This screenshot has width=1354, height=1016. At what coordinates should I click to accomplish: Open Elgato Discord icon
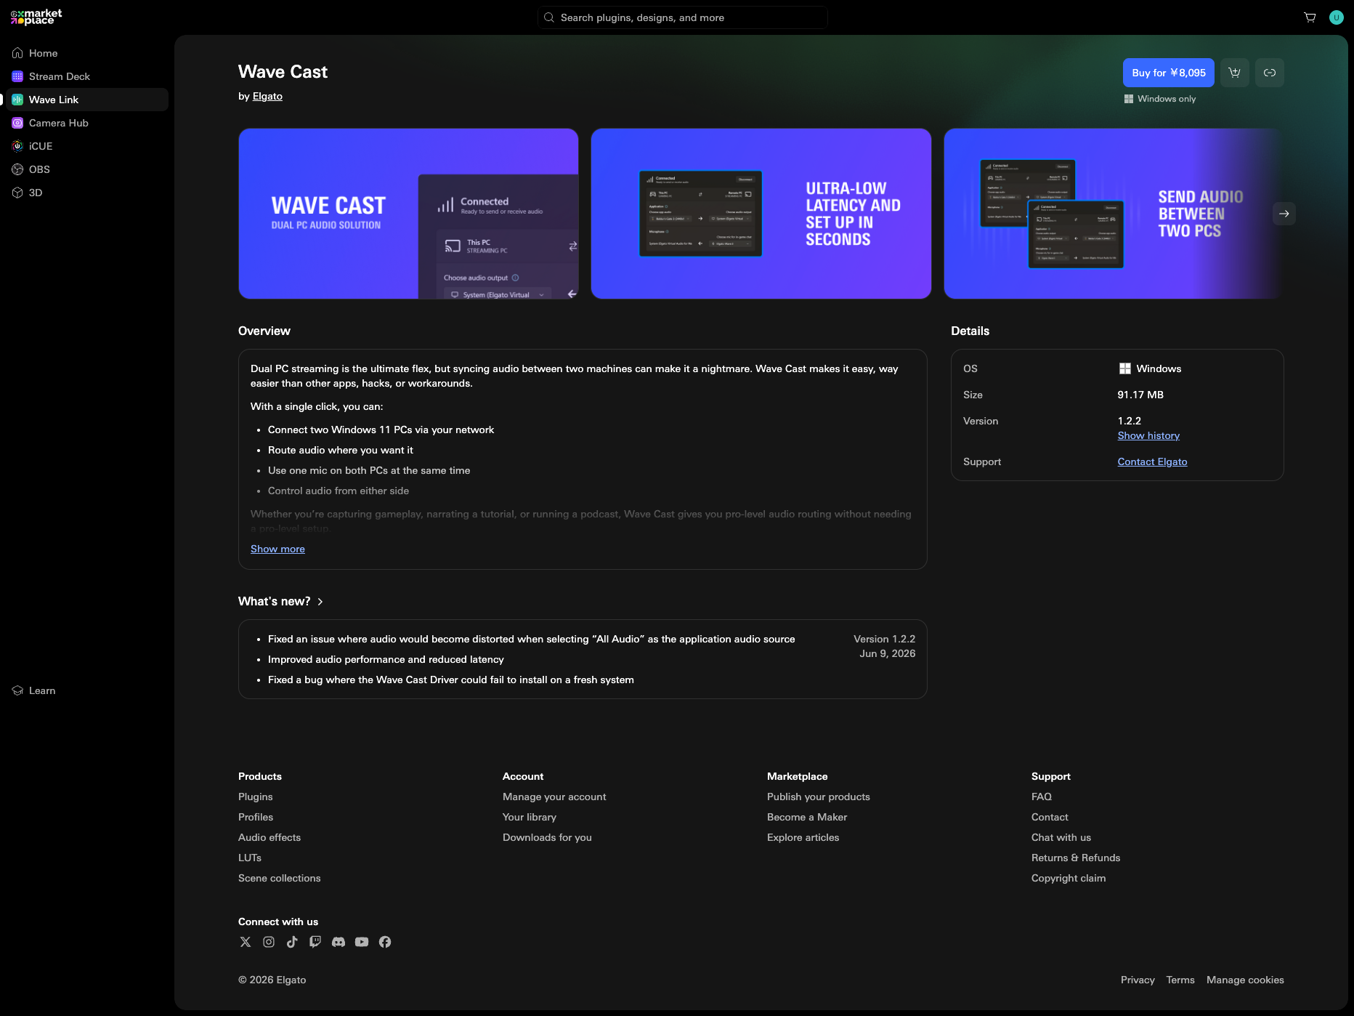338,942
